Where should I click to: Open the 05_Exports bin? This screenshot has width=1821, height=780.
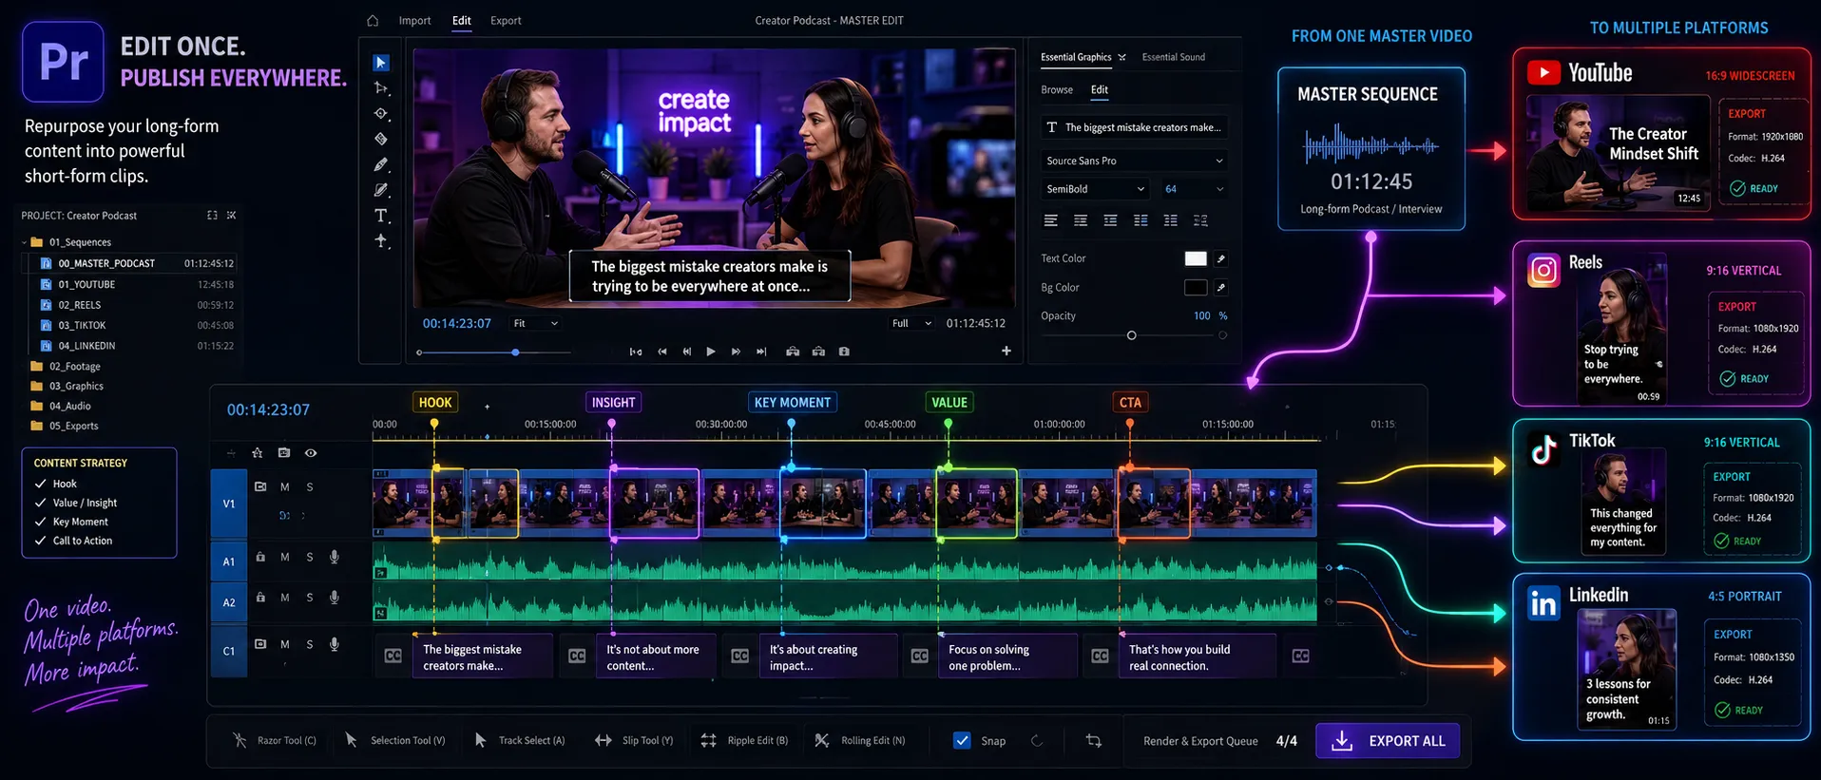click(65, 426)
